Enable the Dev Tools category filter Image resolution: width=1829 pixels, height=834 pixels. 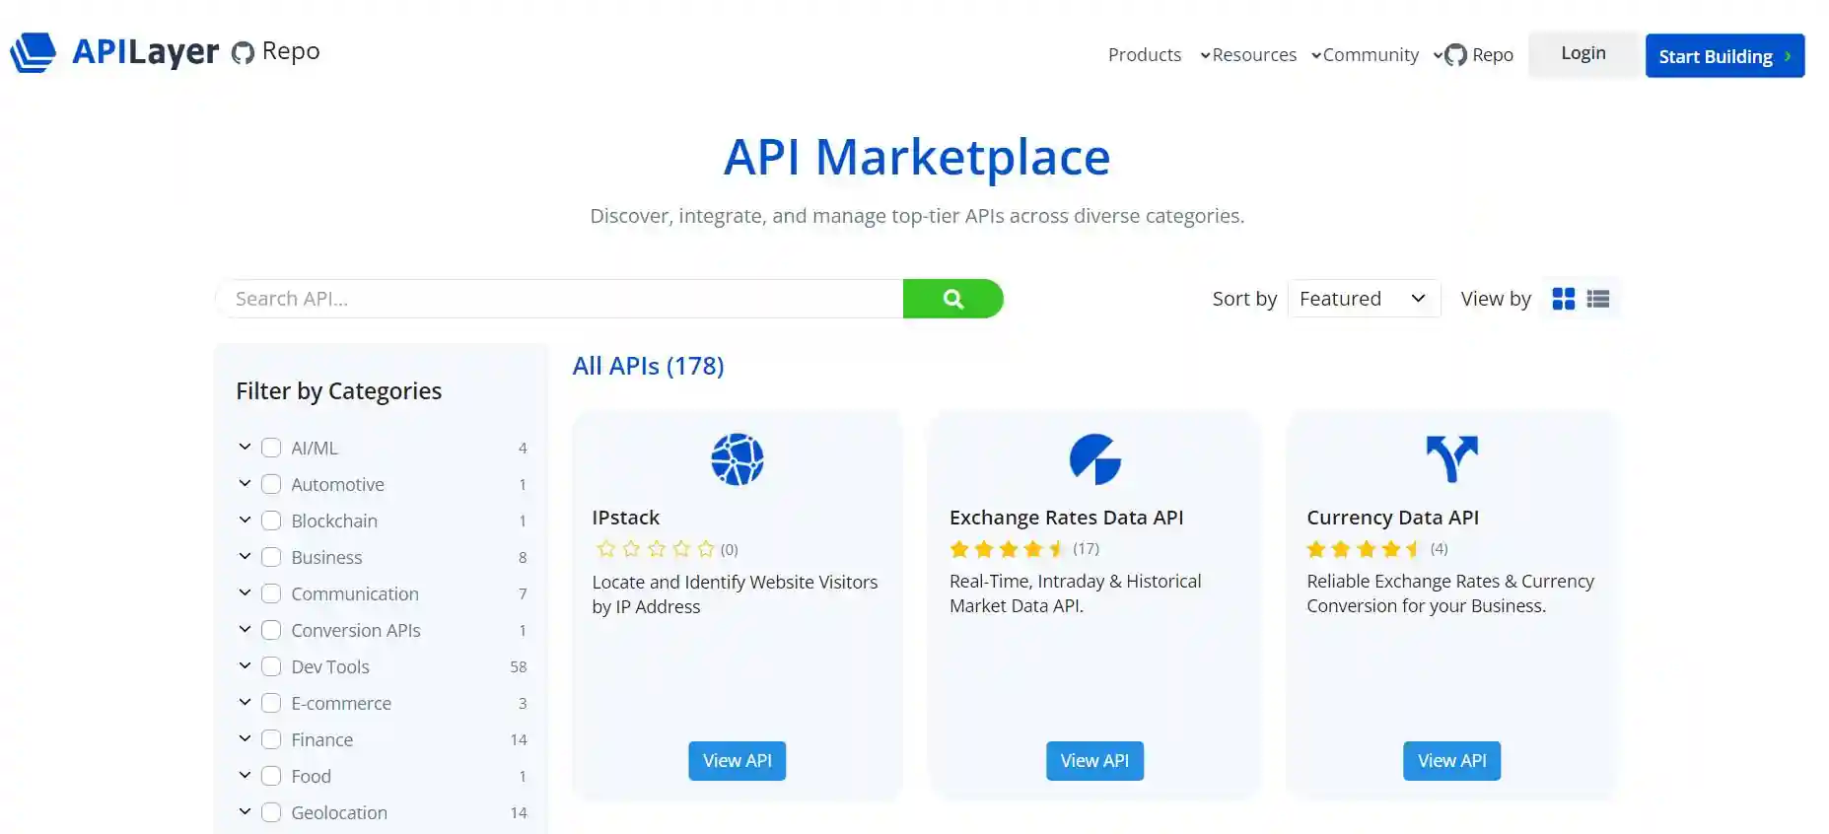pos(271,666)
